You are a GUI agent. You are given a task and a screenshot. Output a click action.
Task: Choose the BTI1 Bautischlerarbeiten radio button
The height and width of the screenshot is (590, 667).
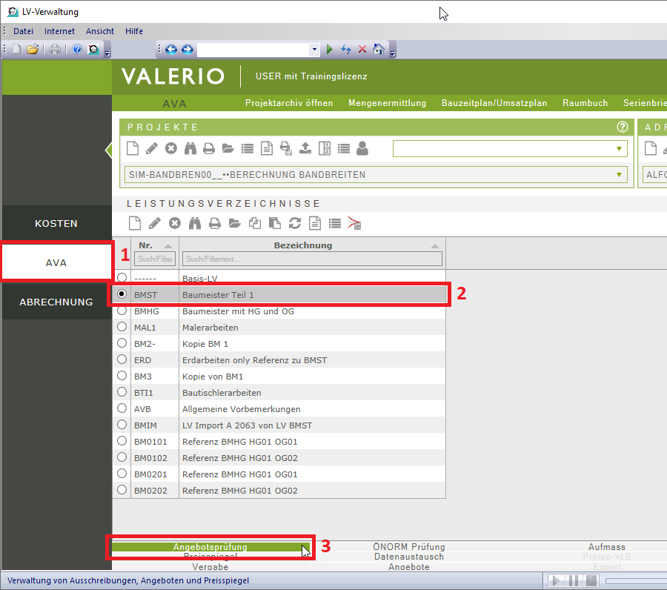coord(122,392)
